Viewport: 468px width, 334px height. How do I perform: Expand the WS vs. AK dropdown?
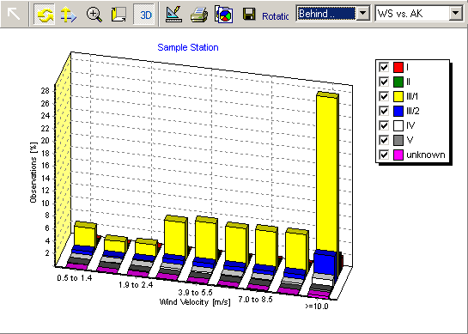455,14
